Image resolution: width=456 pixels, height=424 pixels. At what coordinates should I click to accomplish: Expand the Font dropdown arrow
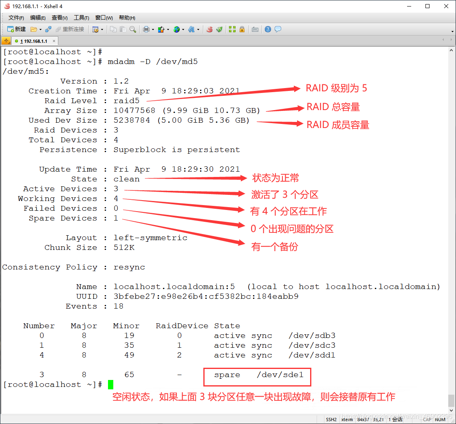(x=198, y=30)
